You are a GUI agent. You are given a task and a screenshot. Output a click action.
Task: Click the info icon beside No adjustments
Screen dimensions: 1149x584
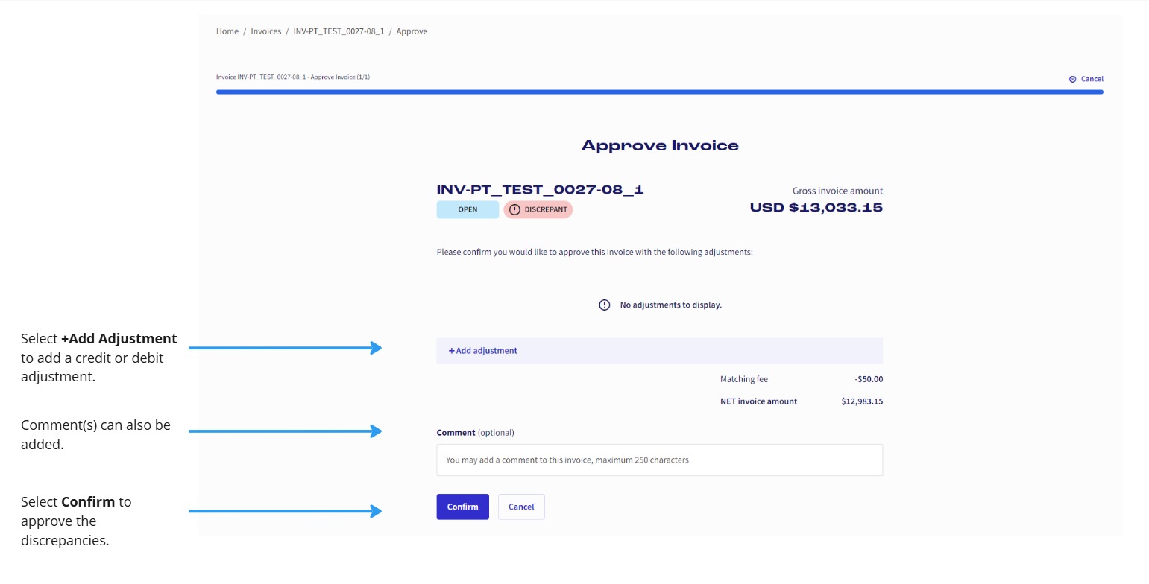605,305
